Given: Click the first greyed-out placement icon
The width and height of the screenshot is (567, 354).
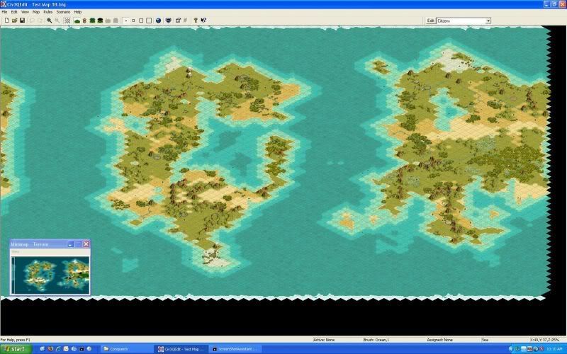Looking at the screenshot, I should tap(108, 21).
